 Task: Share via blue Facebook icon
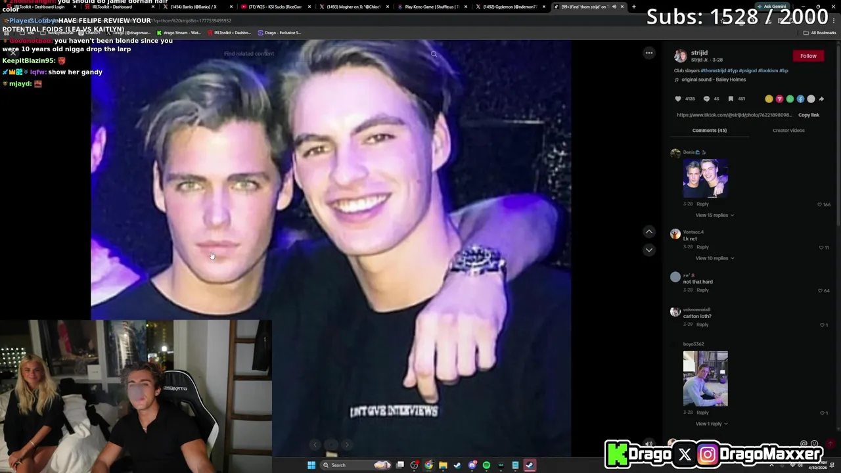[800, 99]
